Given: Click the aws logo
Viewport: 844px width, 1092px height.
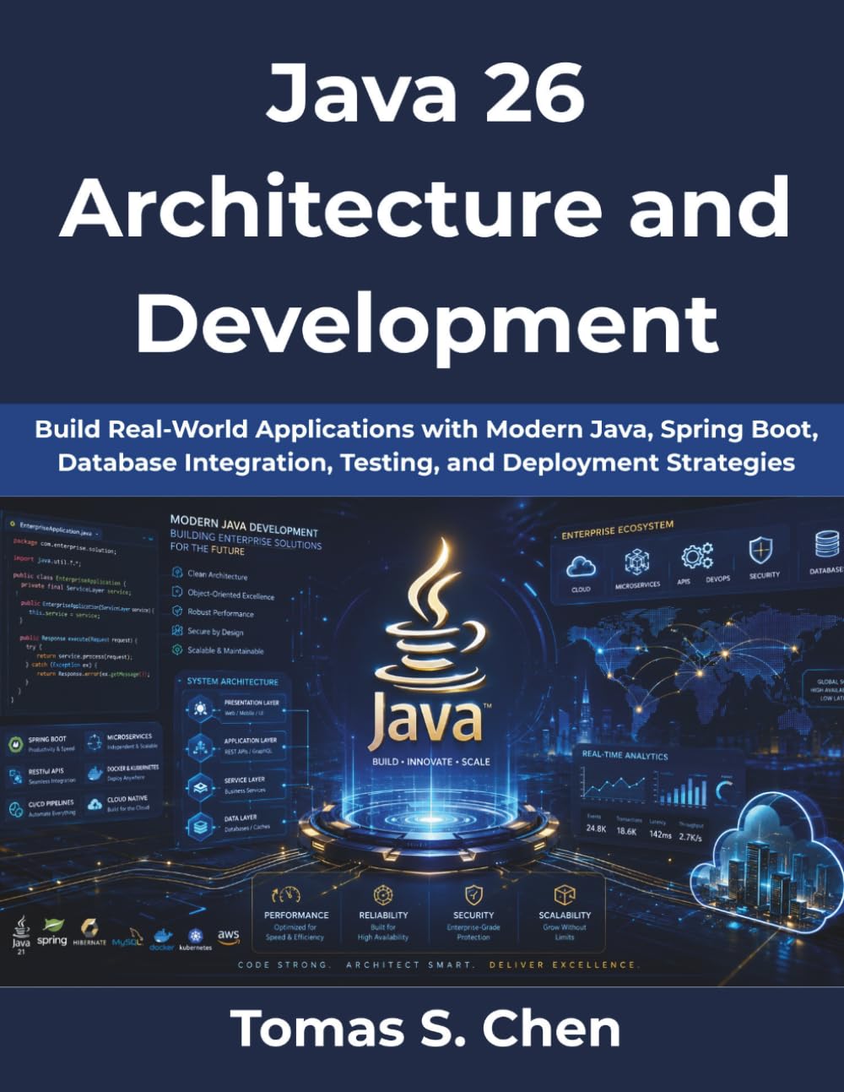Looking at the screenshot, I should (229, 937).
